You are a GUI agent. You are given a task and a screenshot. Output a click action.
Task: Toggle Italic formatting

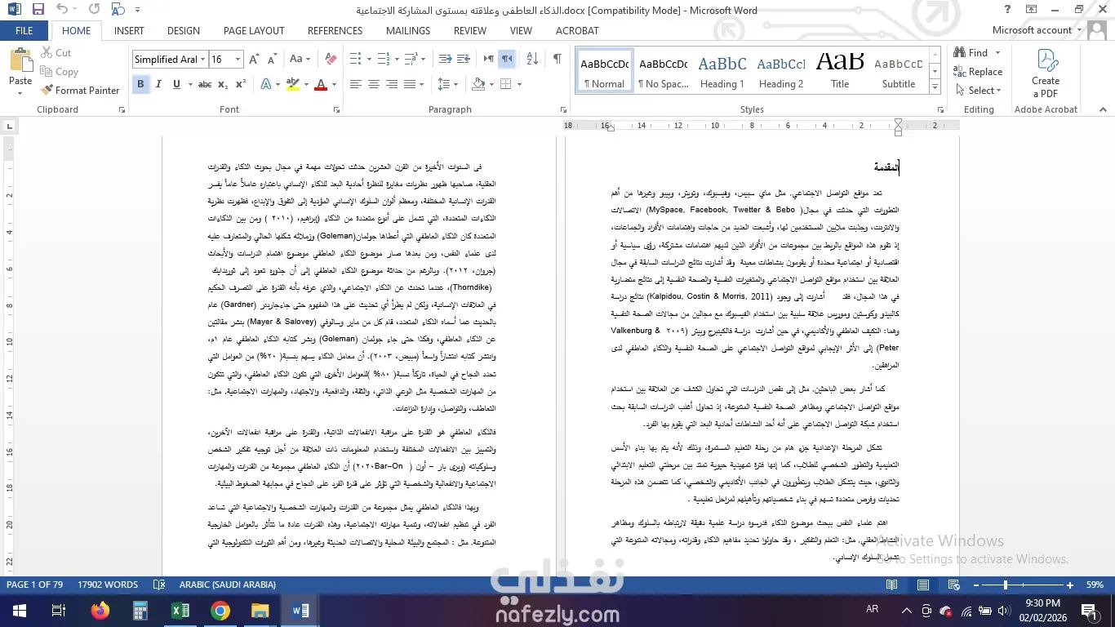(158, 84)
